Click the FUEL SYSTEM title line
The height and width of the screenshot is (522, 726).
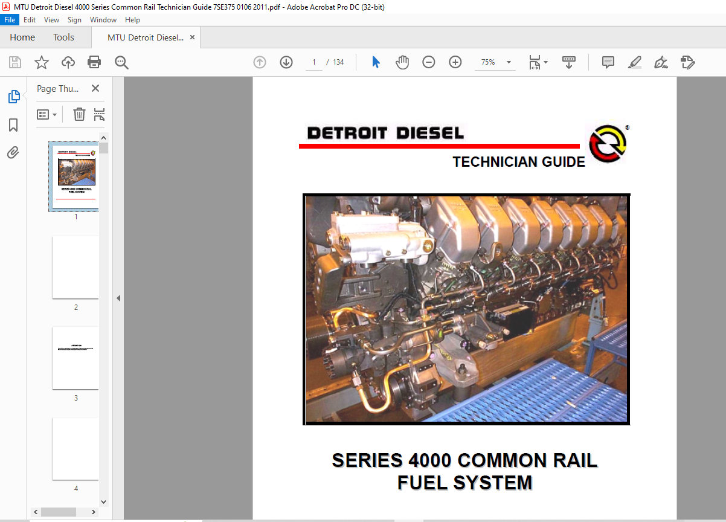pos(464,483)
